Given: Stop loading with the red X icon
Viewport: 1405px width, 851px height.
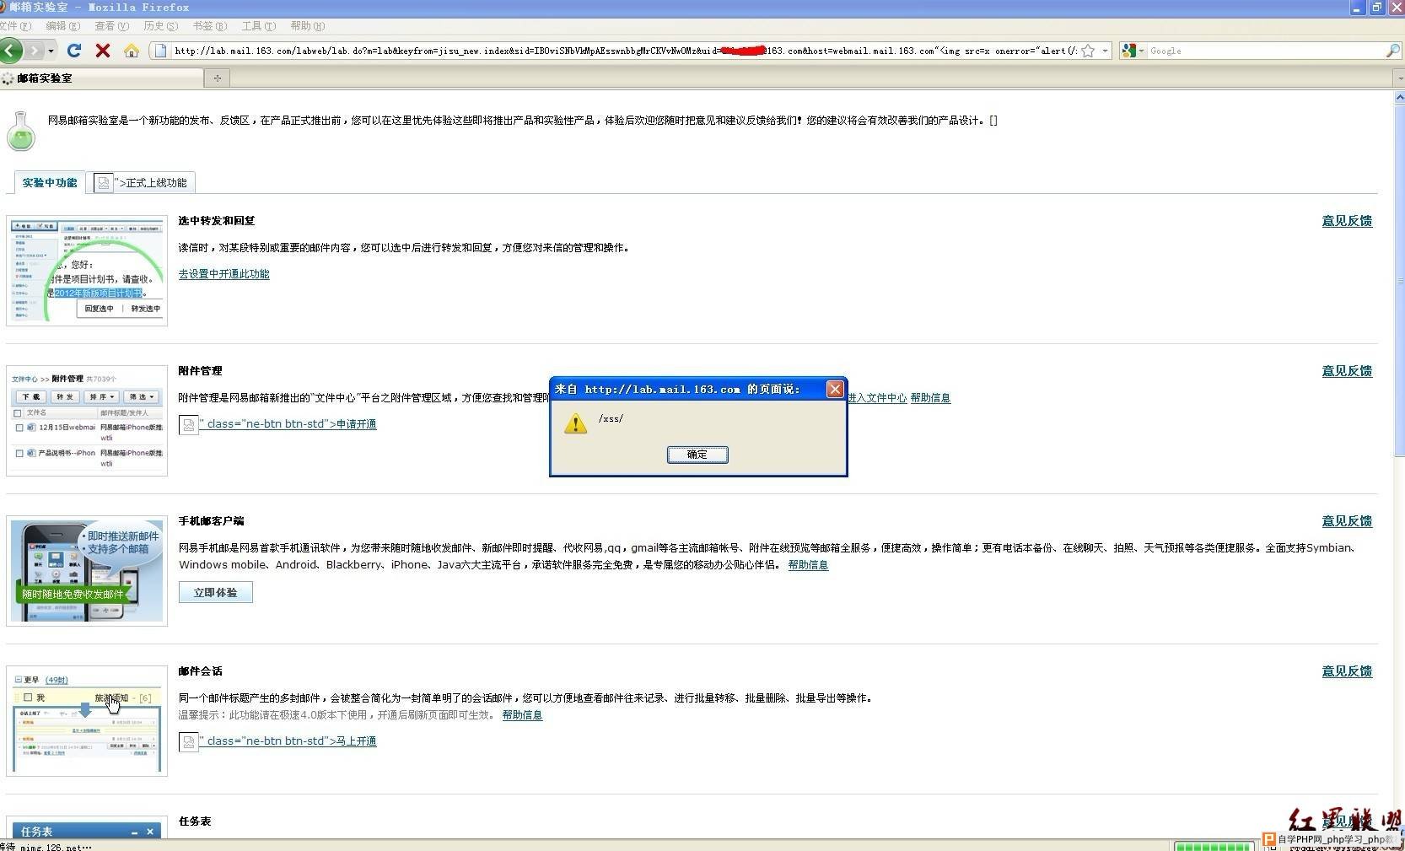Looking at the screenshot, I should coord(103,51).
